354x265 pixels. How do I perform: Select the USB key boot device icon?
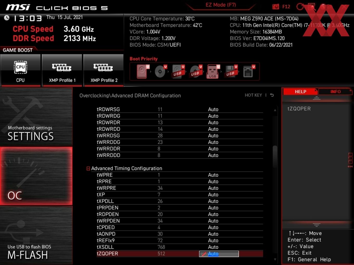point(213,71)
